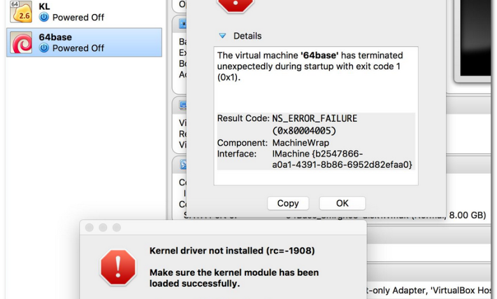
Task: Close the Kernel driver dialog window
Action: (90, 228)
